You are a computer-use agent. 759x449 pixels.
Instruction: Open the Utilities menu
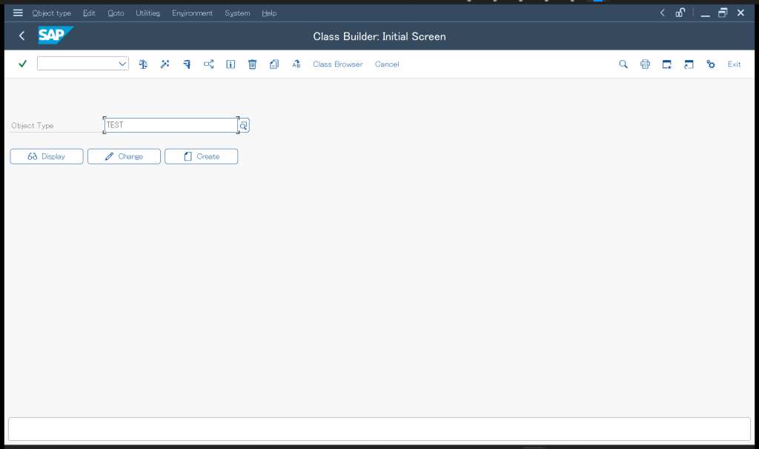[148, 13]
